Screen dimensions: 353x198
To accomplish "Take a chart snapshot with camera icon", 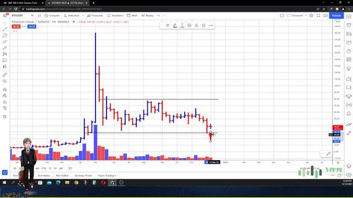I will click(325, 15).
